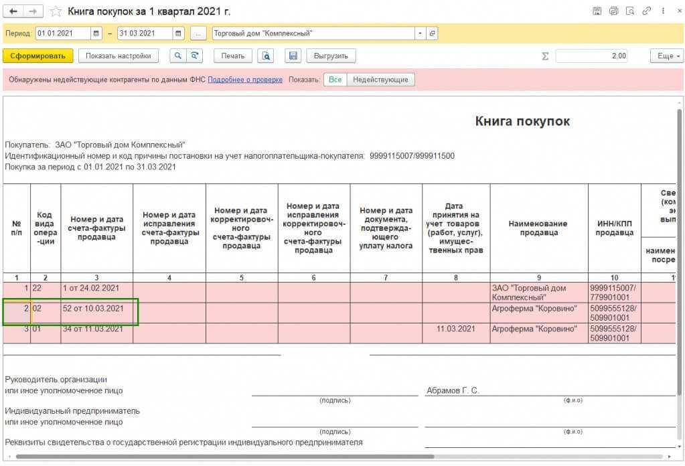Open calendar for period end date

tap(178, 33)
